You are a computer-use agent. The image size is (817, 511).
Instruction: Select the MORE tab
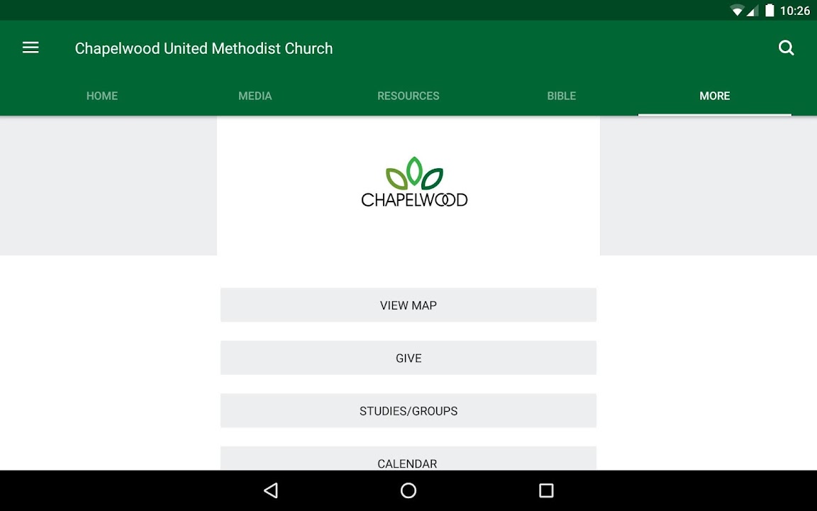(714, 96)
